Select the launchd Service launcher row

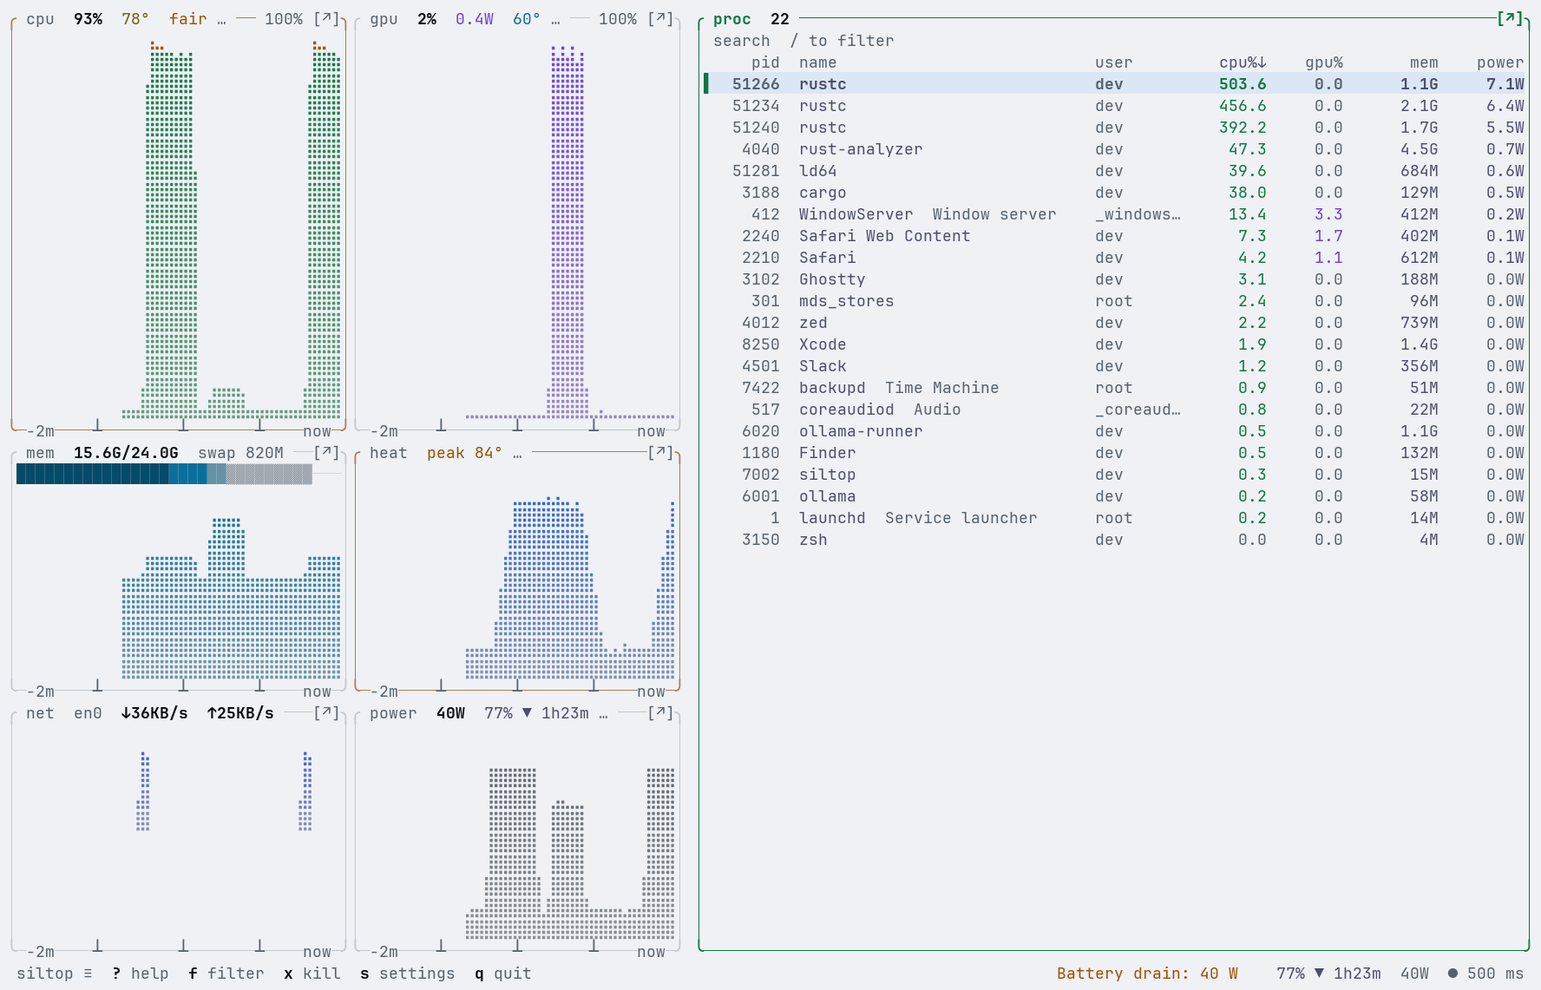coord(1114,518)
